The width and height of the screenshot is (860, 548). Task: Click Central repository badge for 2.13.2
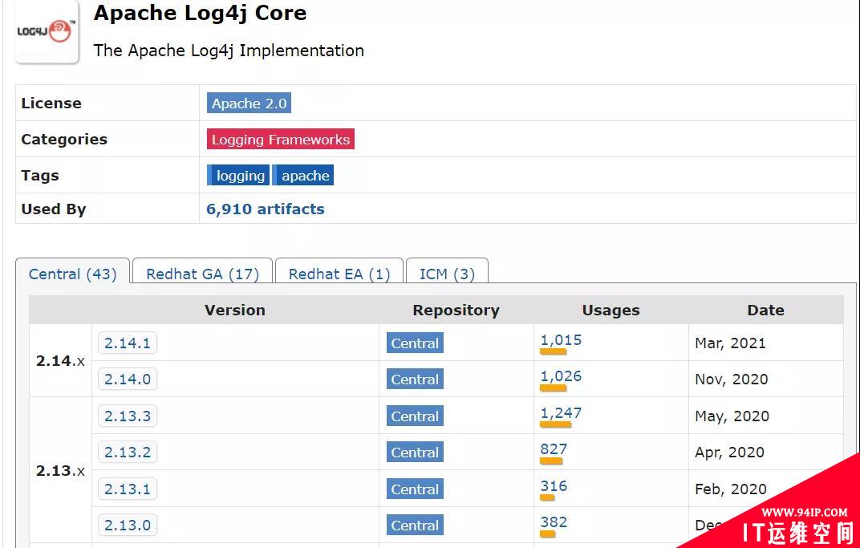coord(415,452)
